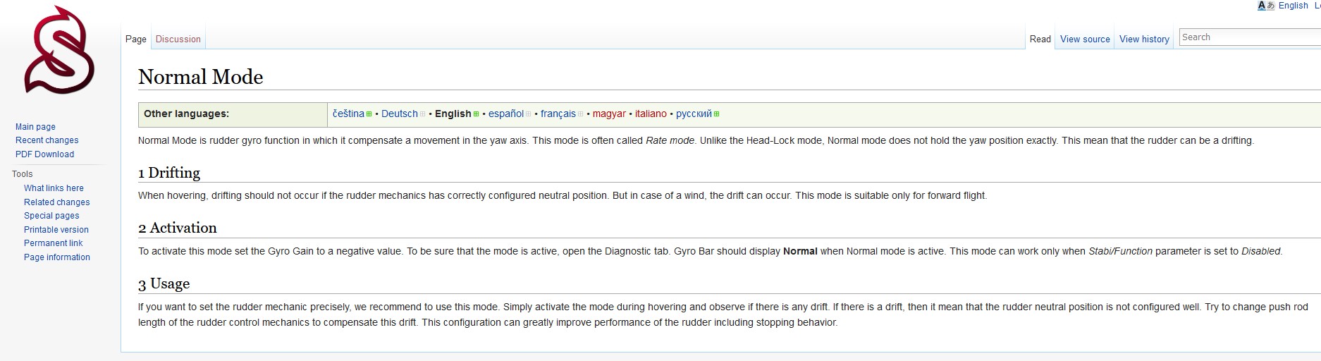The width and height of the screenshot is (1321, 361).
Task: Open Printable version link
Action: [56, 230]
